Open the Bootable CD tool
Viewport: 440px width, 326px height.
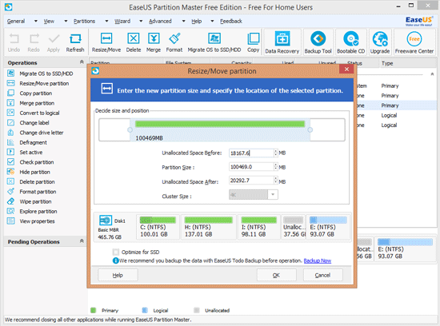tap(350, 42)
